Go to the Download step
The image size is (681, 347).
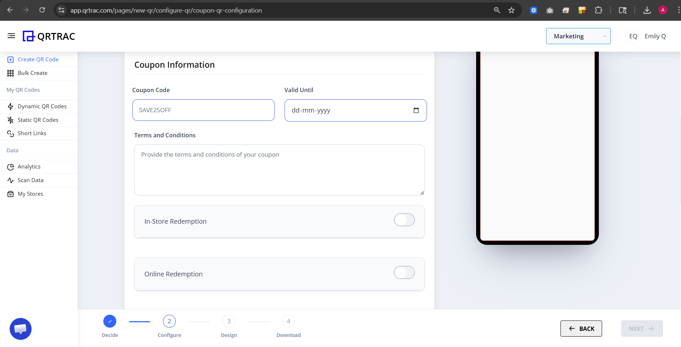point(288,321)
